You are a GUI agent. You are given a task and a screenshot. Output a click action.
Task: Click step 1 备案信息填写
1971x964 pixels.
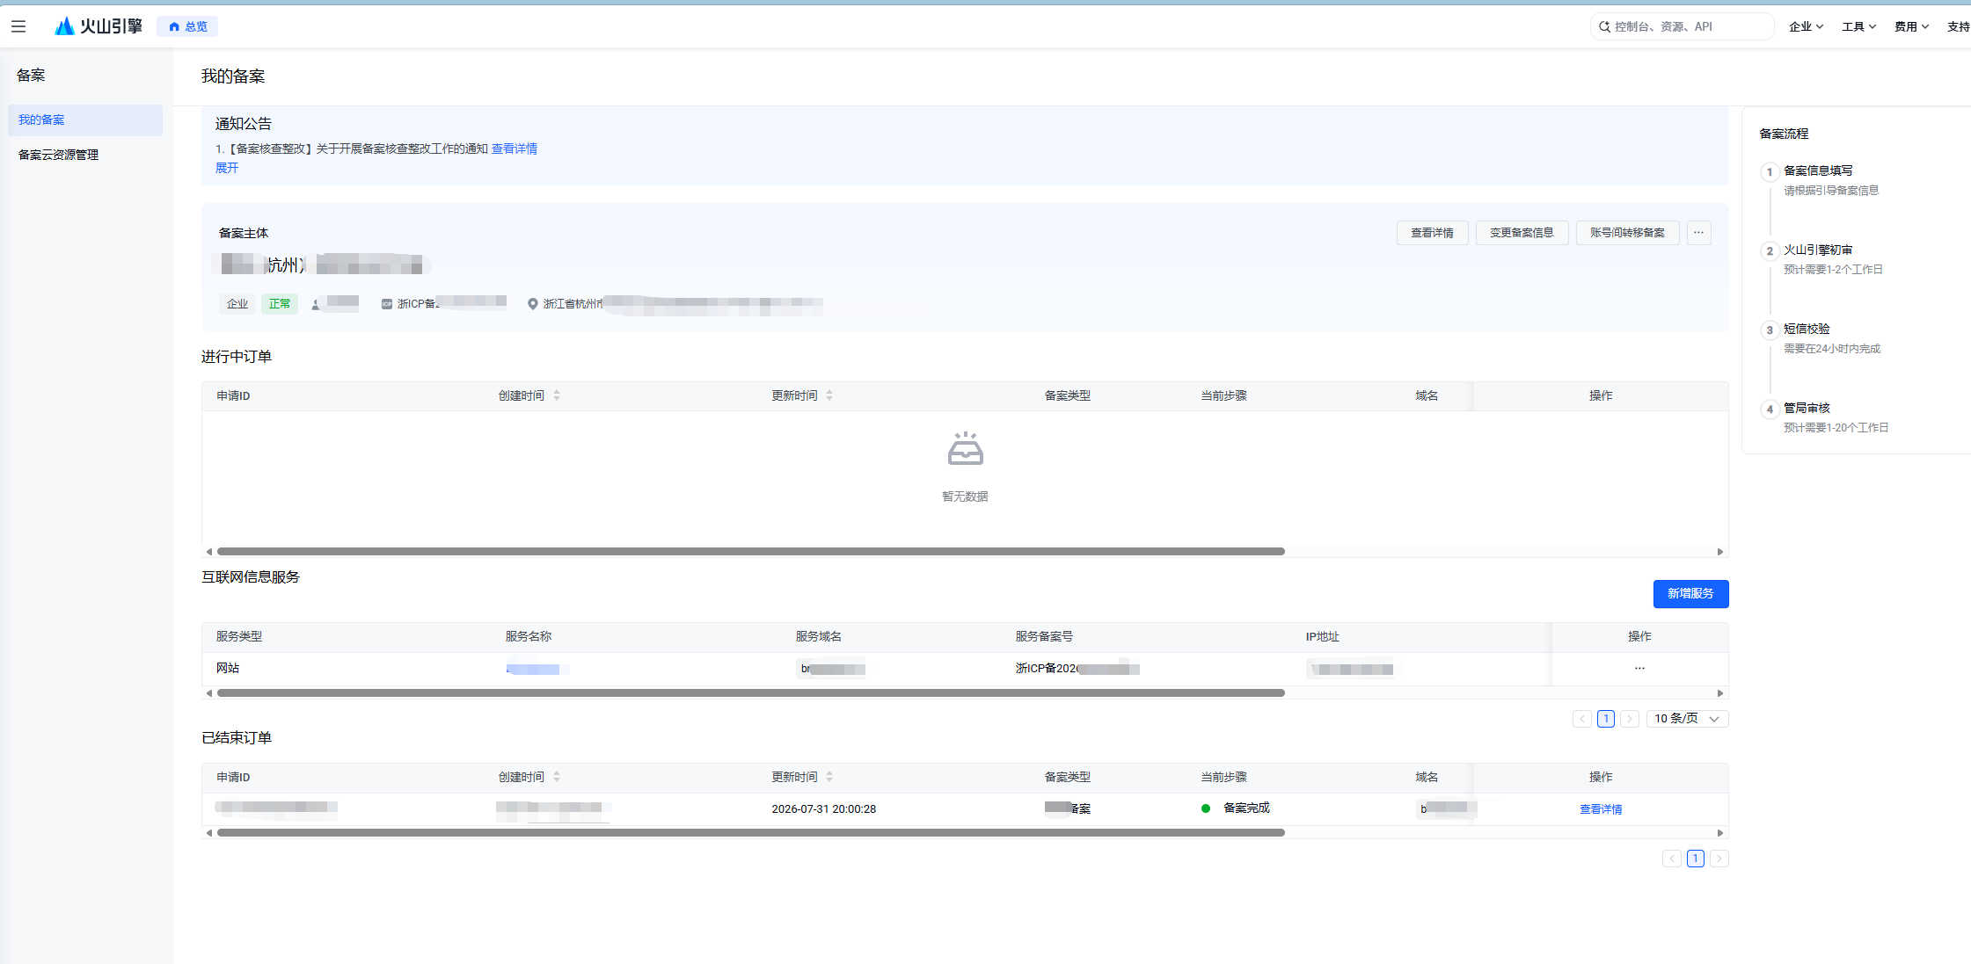1818,170
